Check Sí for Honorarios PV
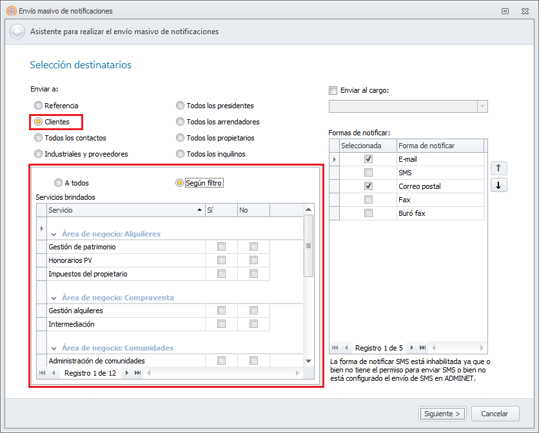The width and height of the screenshot is (539, 433). pos(221,260)
